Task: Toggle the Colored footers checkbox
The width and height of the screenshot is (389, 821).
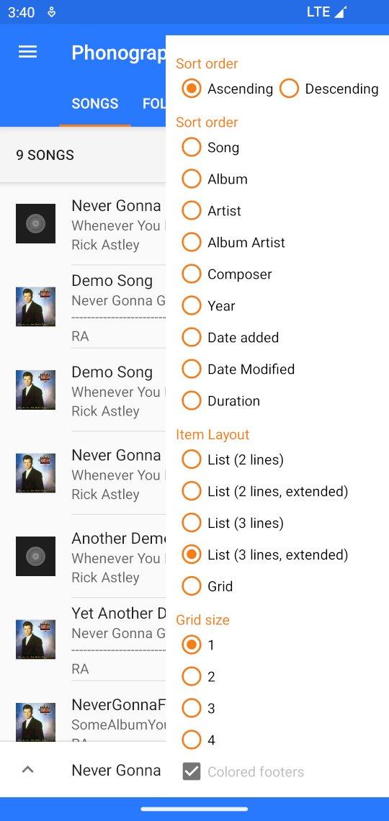Action: click(243, 771)
